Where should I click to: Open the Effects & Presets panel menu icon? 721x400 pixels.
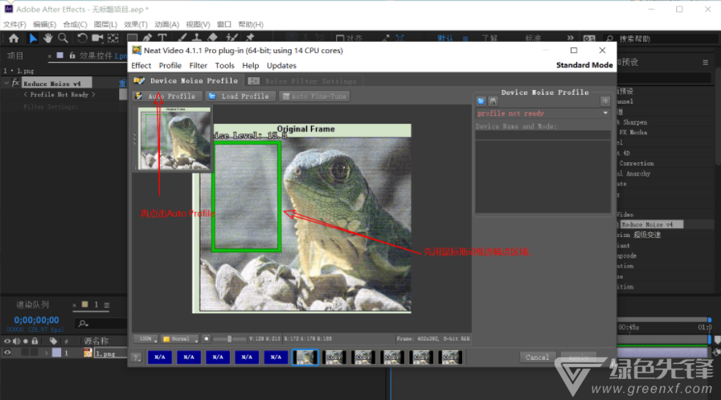coord(706,63)
